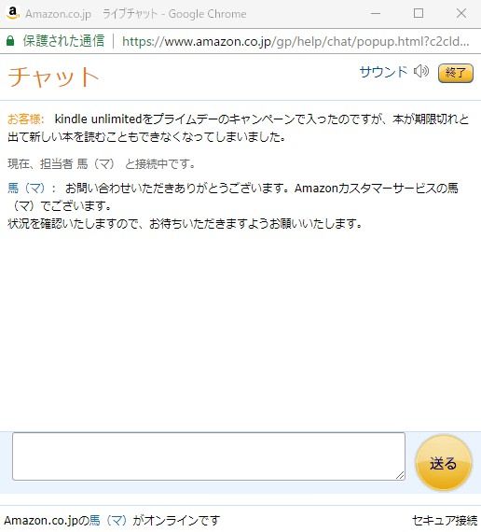Toggle sound via the サウンド link
Screen dimensions: 481x532
383,72
